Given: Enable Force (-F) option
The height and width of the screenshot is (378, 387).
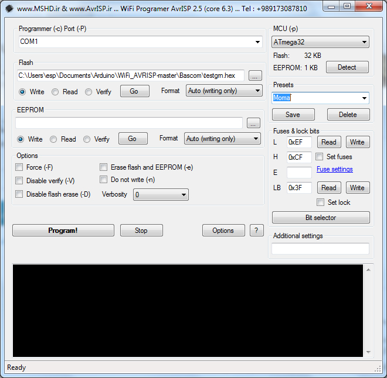Looking at the screenshot, I should click(x=19, y=167).
